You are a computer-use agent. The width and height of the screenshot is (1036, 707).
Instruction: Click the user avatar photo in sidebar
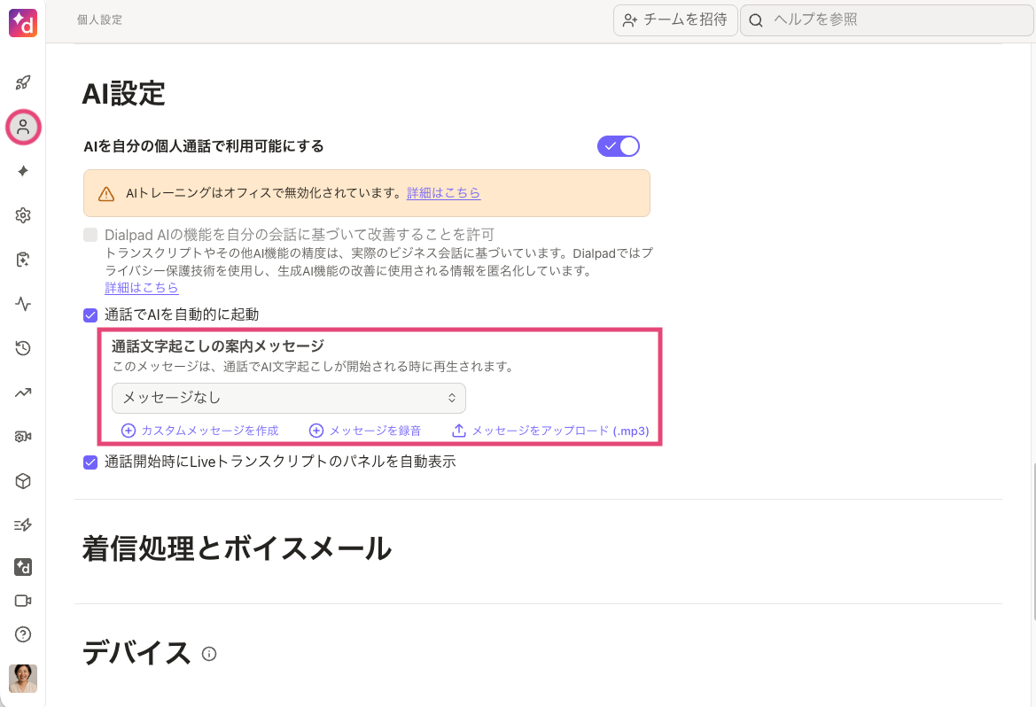click(x=23, y=679)
